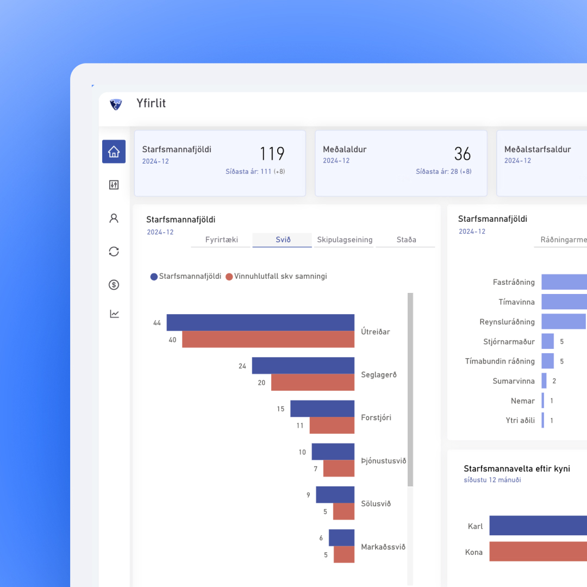Click the Sumarvinna row label

pyautogui.click(x=514, y=381)
